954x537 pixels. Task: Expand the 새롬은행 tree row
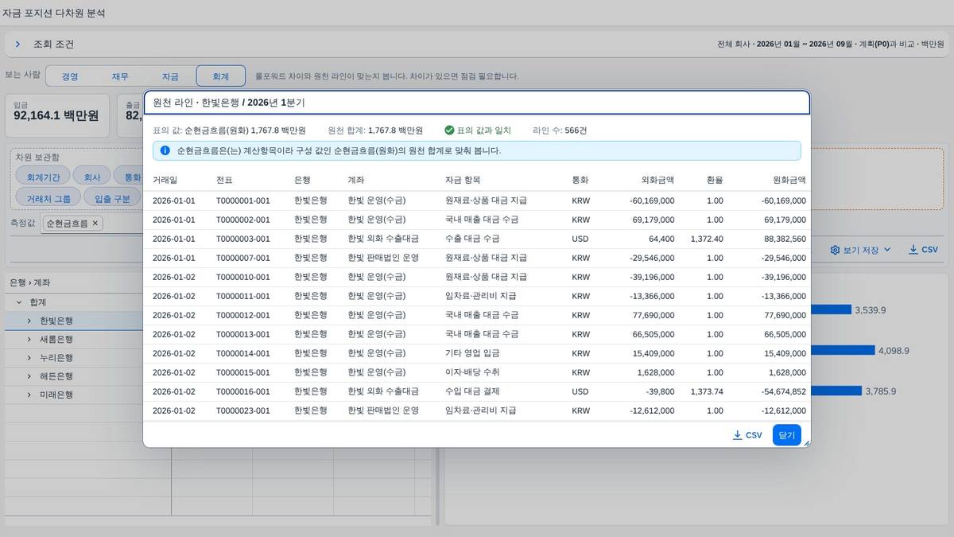point(29,339)
